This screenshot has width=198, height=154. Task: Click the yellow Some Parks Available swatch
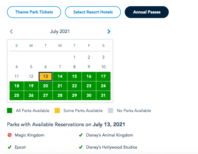coord(57,111)
